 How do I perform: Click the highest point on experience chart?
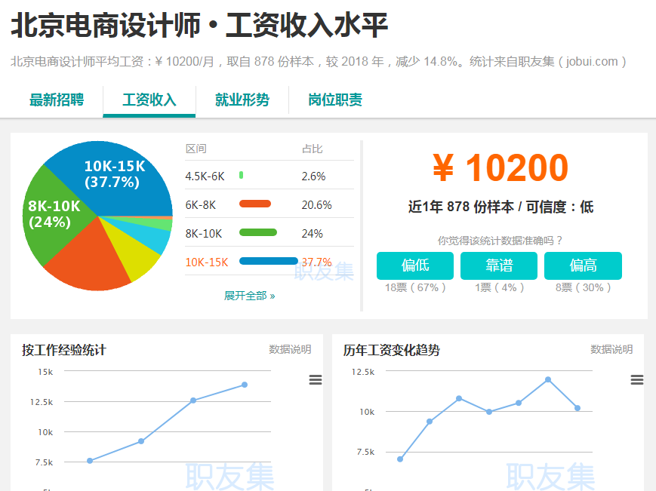[x=245, y=385]
